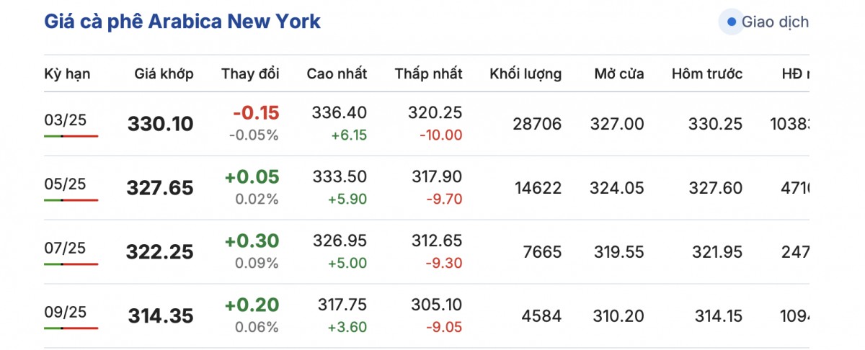Select the 07/25 contract term
Image resolution: width=865 pixels, height=350 pixels.
[65, 248]
